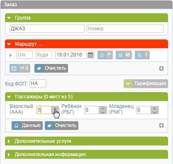The width and height of the screenshot is (173, 164).
Task: Increase the Младенец (РМГ) count
Action: click(x=155, y=108)
